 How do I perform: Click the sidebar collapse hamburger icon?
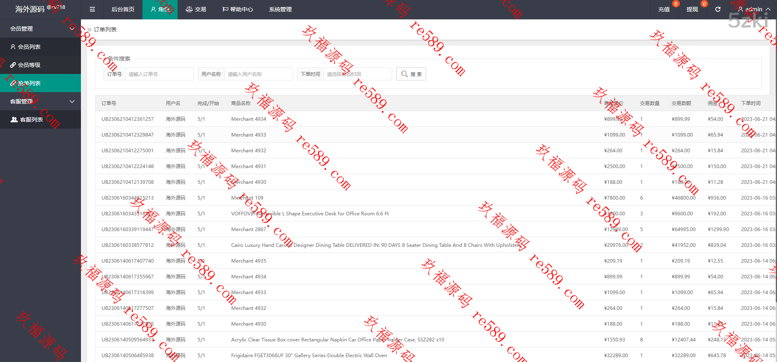(x=92, y=9)
